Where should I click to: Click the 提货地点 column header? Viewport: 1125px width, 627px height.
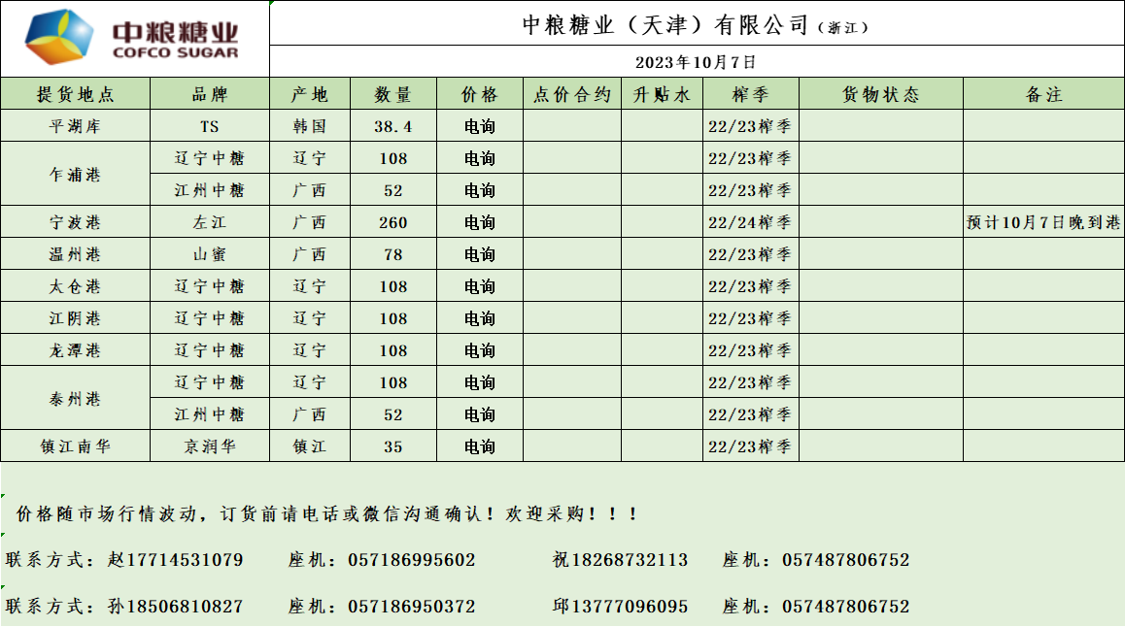point(75,94)
